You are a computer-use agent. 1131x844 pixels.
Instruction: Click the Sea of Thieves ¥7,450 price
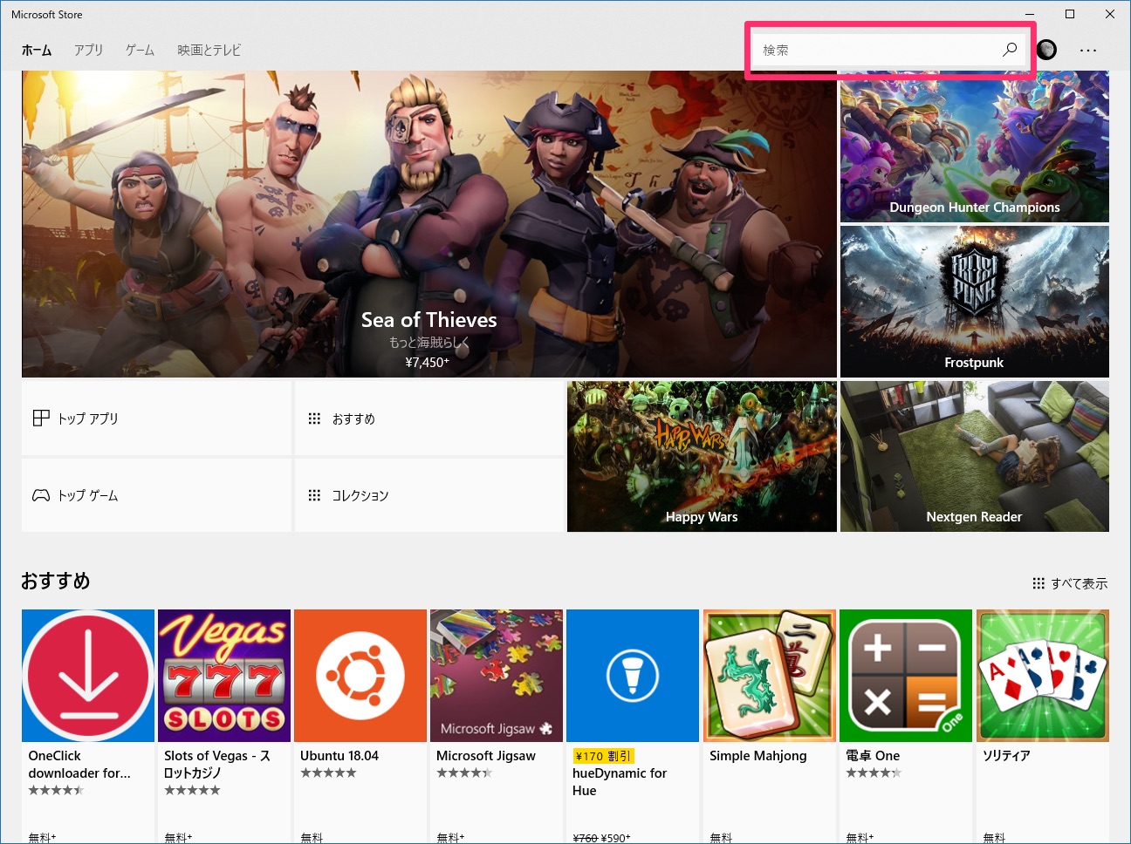click(427, 362)
